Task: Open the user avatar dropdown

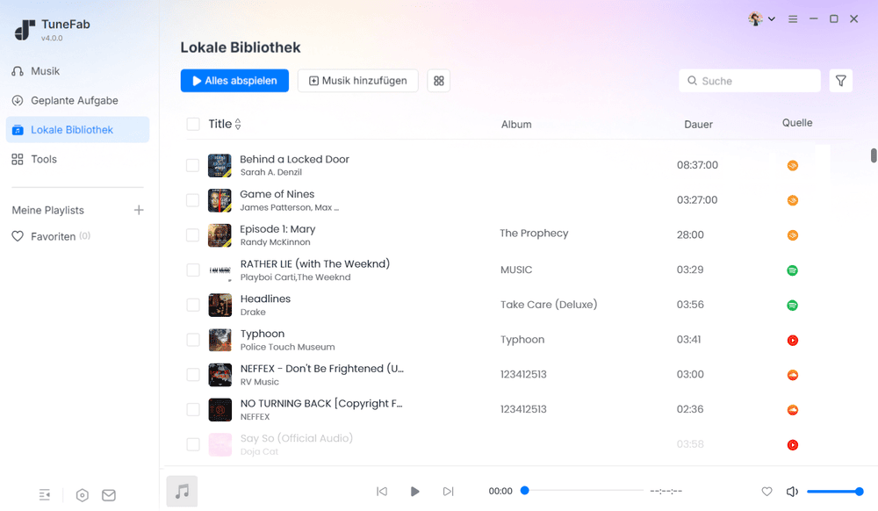Action: 760,18
